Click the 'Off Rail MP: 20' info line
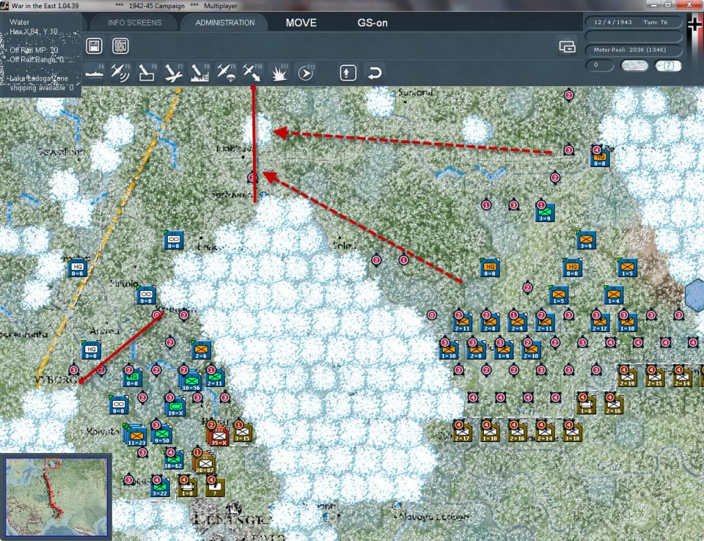The height and width of the screenshot is (541, 704). click(x=34, y=50)
